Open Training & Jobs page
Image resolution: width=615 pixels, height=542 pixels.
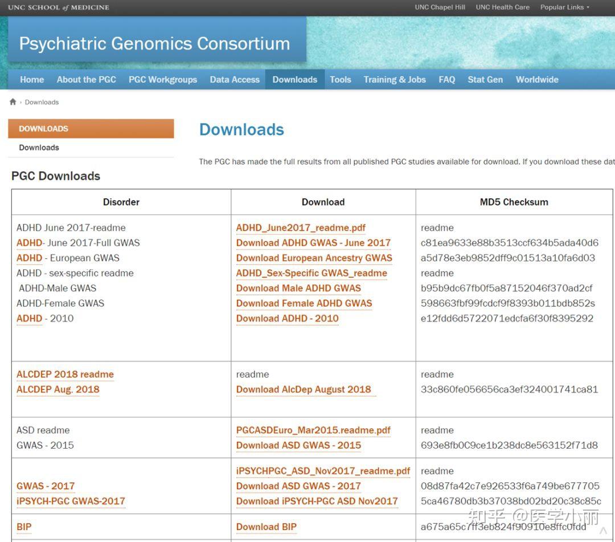click(395, 80)
